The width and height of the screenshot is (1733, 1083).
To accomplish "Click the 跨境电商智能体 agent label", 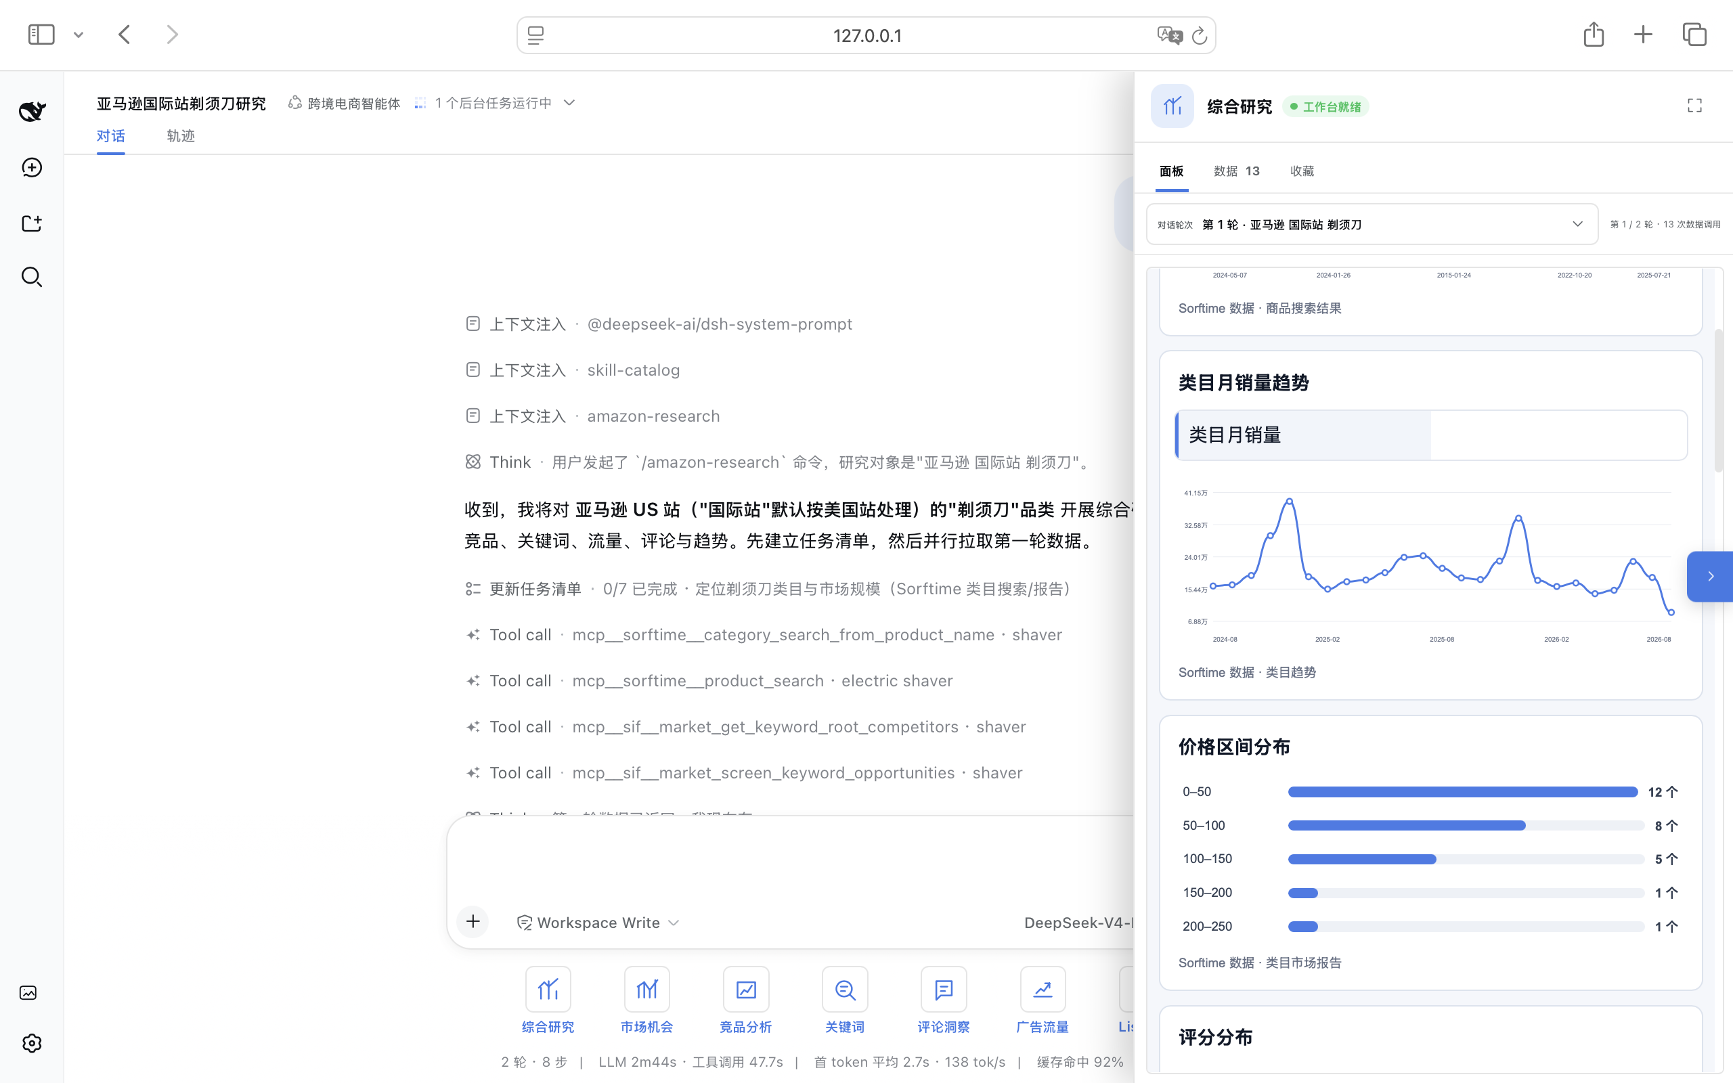I will (x=345, y=103).
